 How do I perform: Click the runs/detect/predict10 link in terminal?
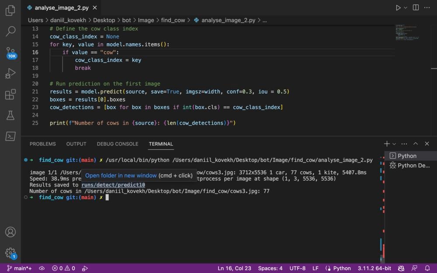(x=113, y=185)
